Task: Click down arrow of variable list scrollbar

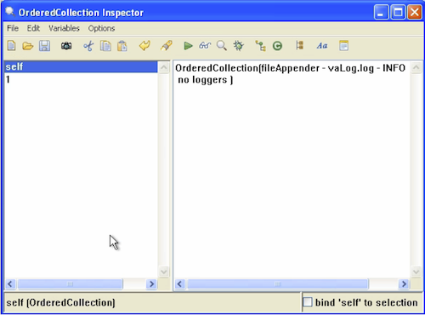Action: tap(164, 272)
